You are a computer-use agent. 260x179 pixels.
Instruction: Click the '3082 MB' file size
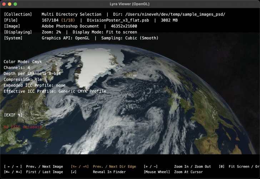169,20
